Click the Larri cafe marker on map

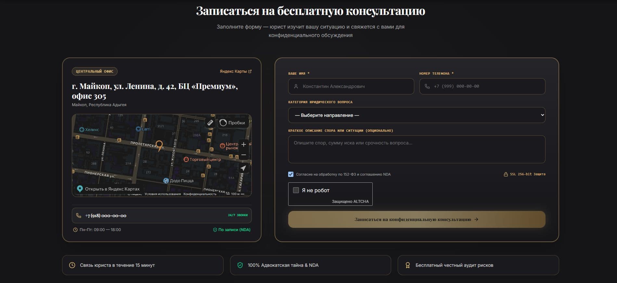pos(143,129)
